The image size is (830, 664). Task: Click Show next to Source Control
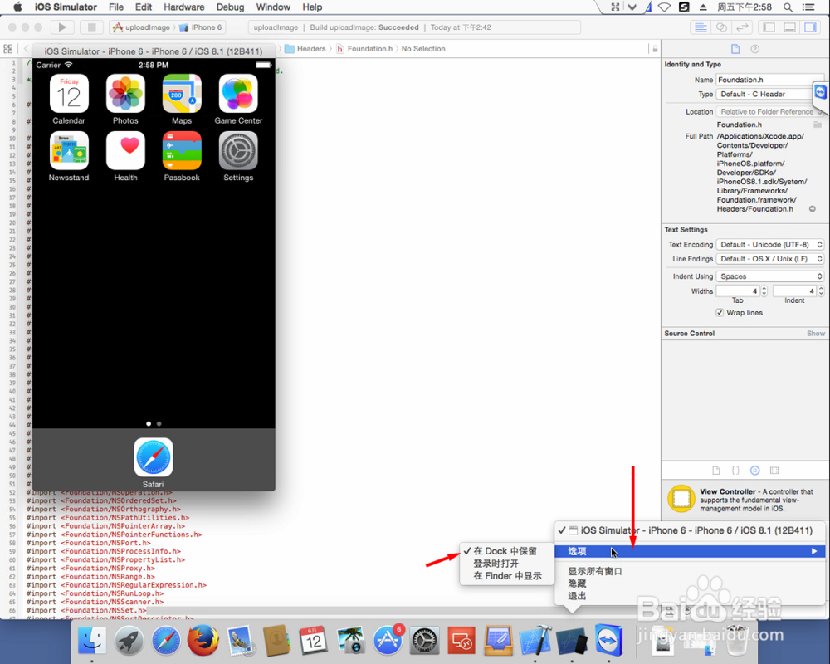815,333
